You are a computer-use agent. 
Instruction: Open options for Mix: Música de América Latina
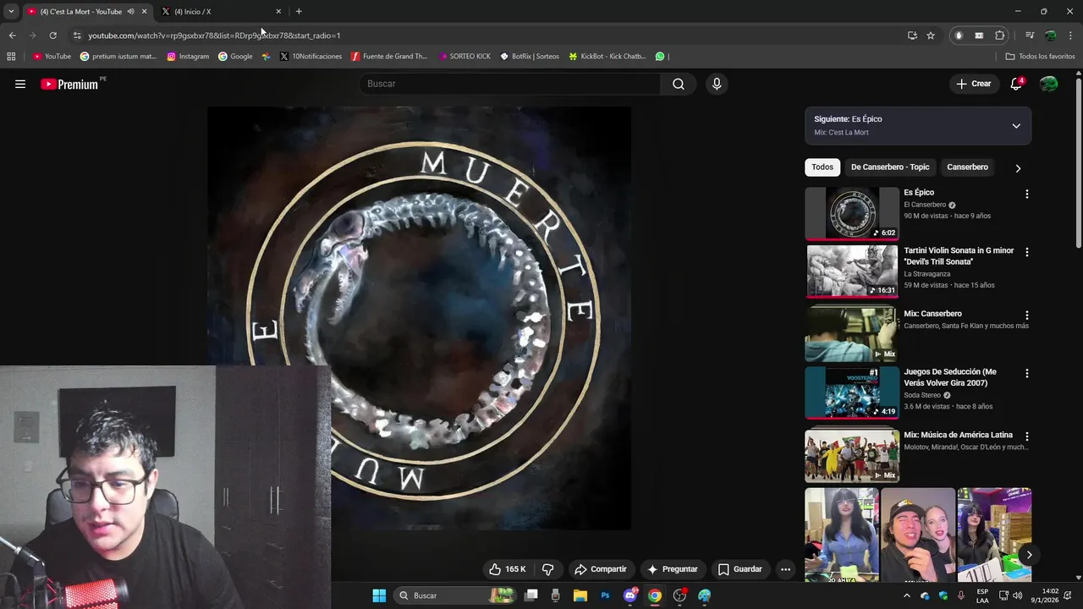(1027, 436)
